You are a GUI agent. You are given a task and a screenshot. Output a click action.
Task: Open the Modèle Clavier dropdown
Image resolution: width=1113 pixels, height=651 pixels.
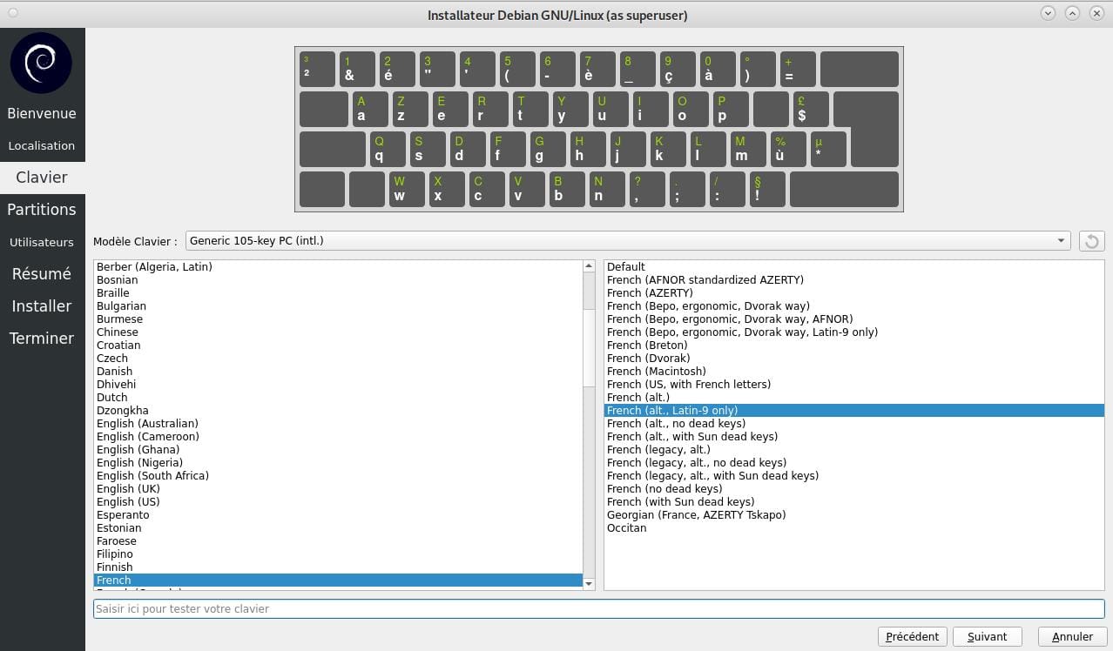tap(627, 241)
